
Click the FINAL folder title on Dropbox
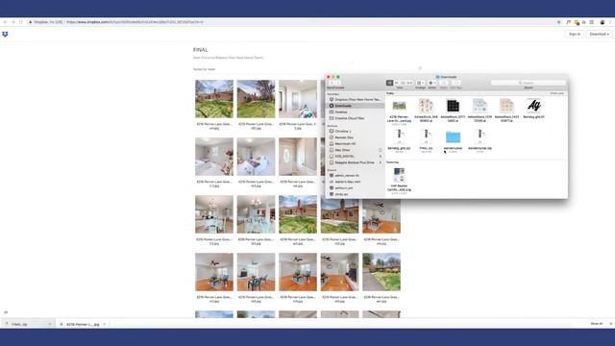pos(201,50)
